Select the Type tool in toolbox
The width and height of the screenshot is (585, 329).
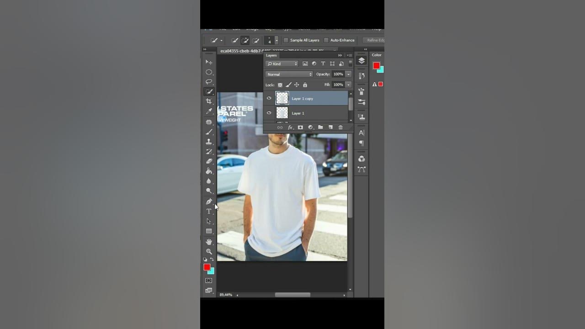[209, 212]
